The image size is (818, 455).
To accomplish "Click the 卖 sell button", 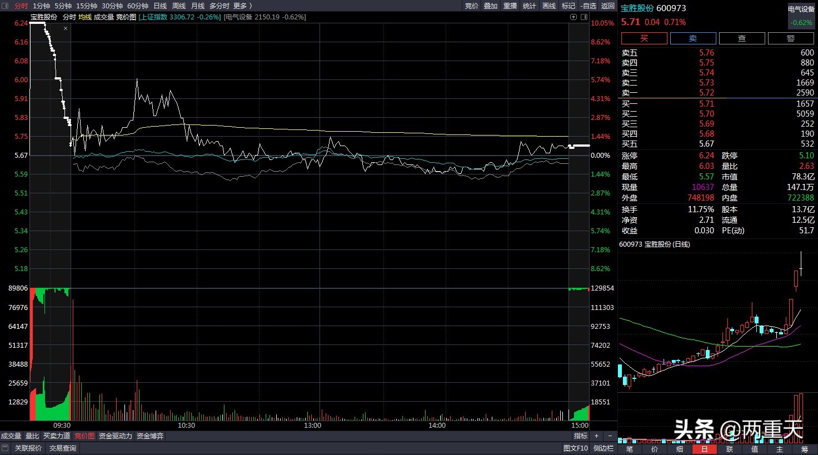I will (x=693, y=38).
